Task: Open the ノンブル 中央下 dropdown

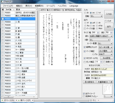Action: click(x=106, y=54)
